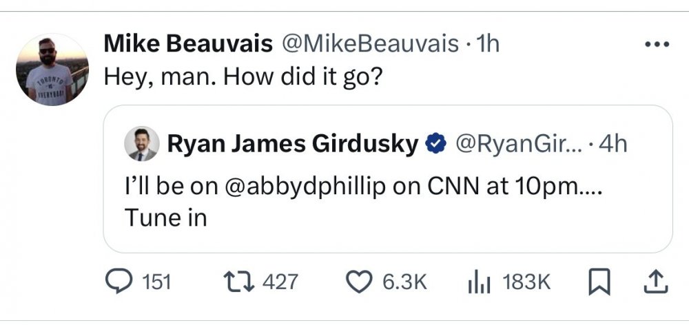Click the blue verified checkmark badge
The height and width of the screenshot is (325, 689).
click(435, 145)
